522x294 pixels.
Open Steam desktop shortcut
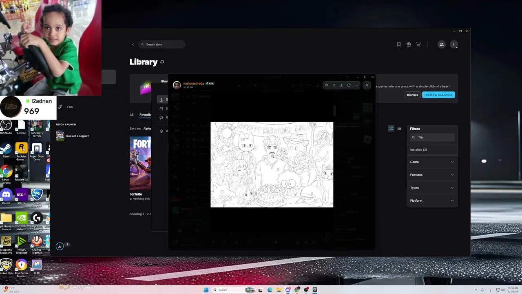6,150
